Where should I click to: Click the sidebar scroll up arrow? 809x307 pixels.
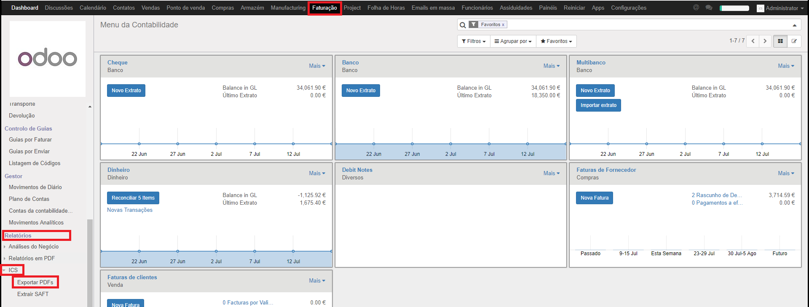point(90,107)
